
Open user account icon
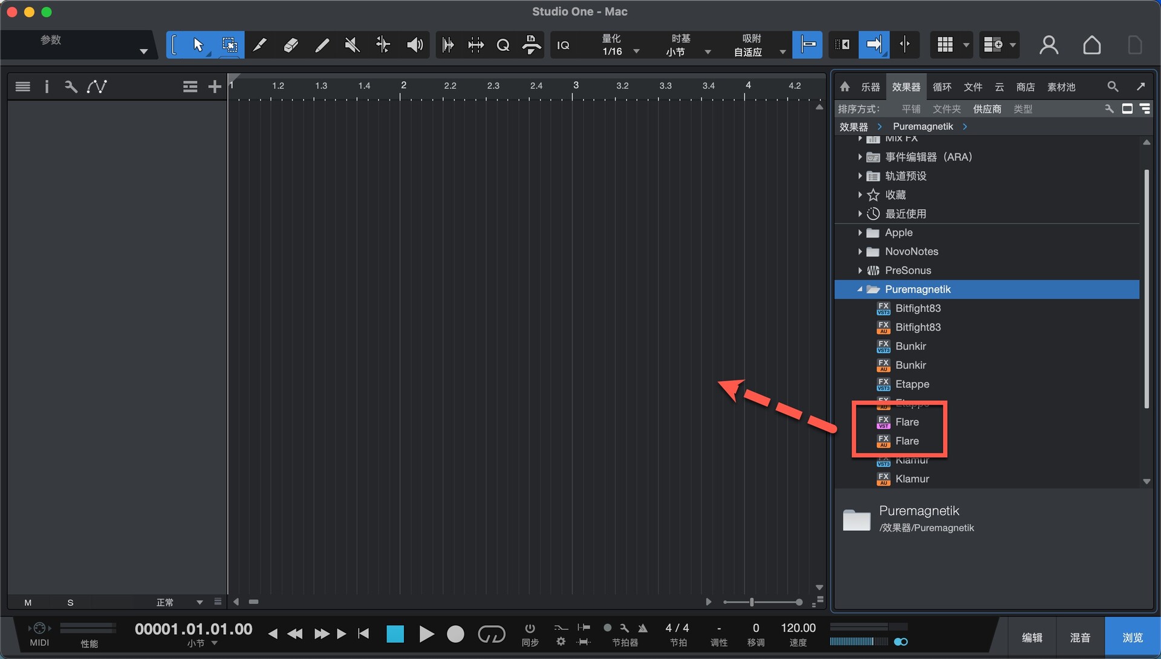pos(1049,45)
